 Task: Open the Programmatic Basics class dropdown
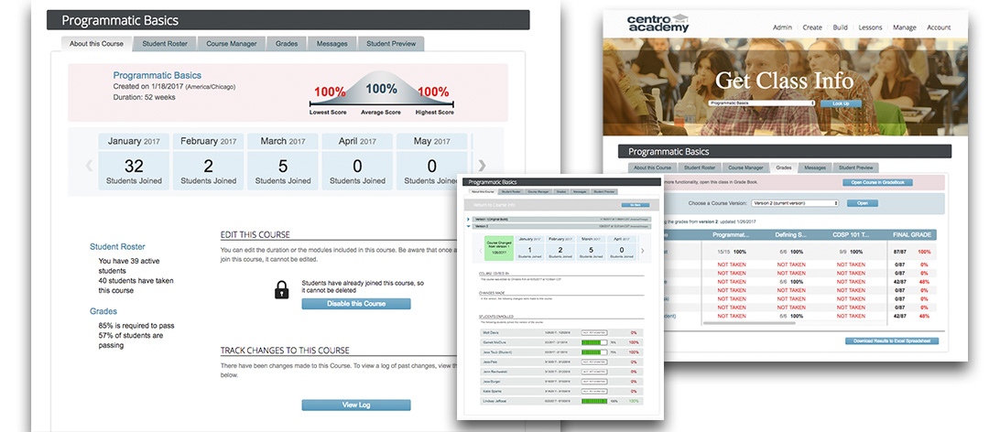761,103
